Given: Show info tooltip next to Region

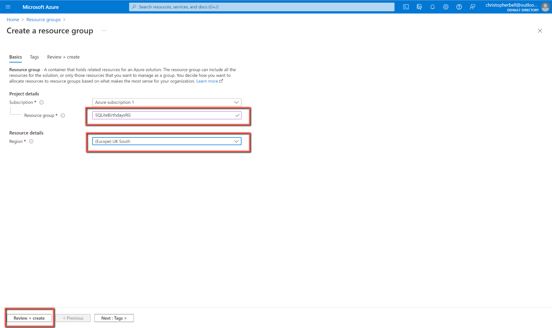Looking at the screenshot, I should (x=31, y=141).
